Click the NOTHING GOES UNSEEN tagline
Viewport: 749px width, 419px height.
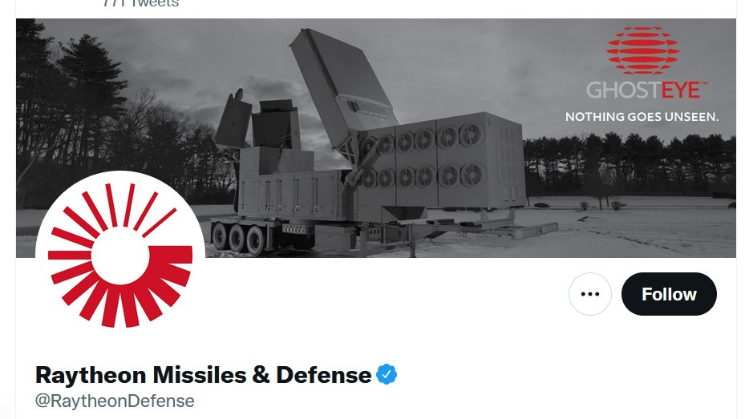(642, 117)
